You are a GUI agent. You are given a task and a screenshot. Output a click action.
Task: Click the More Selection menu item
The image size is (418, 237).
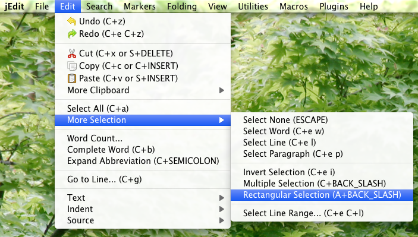tap(143, 120)
